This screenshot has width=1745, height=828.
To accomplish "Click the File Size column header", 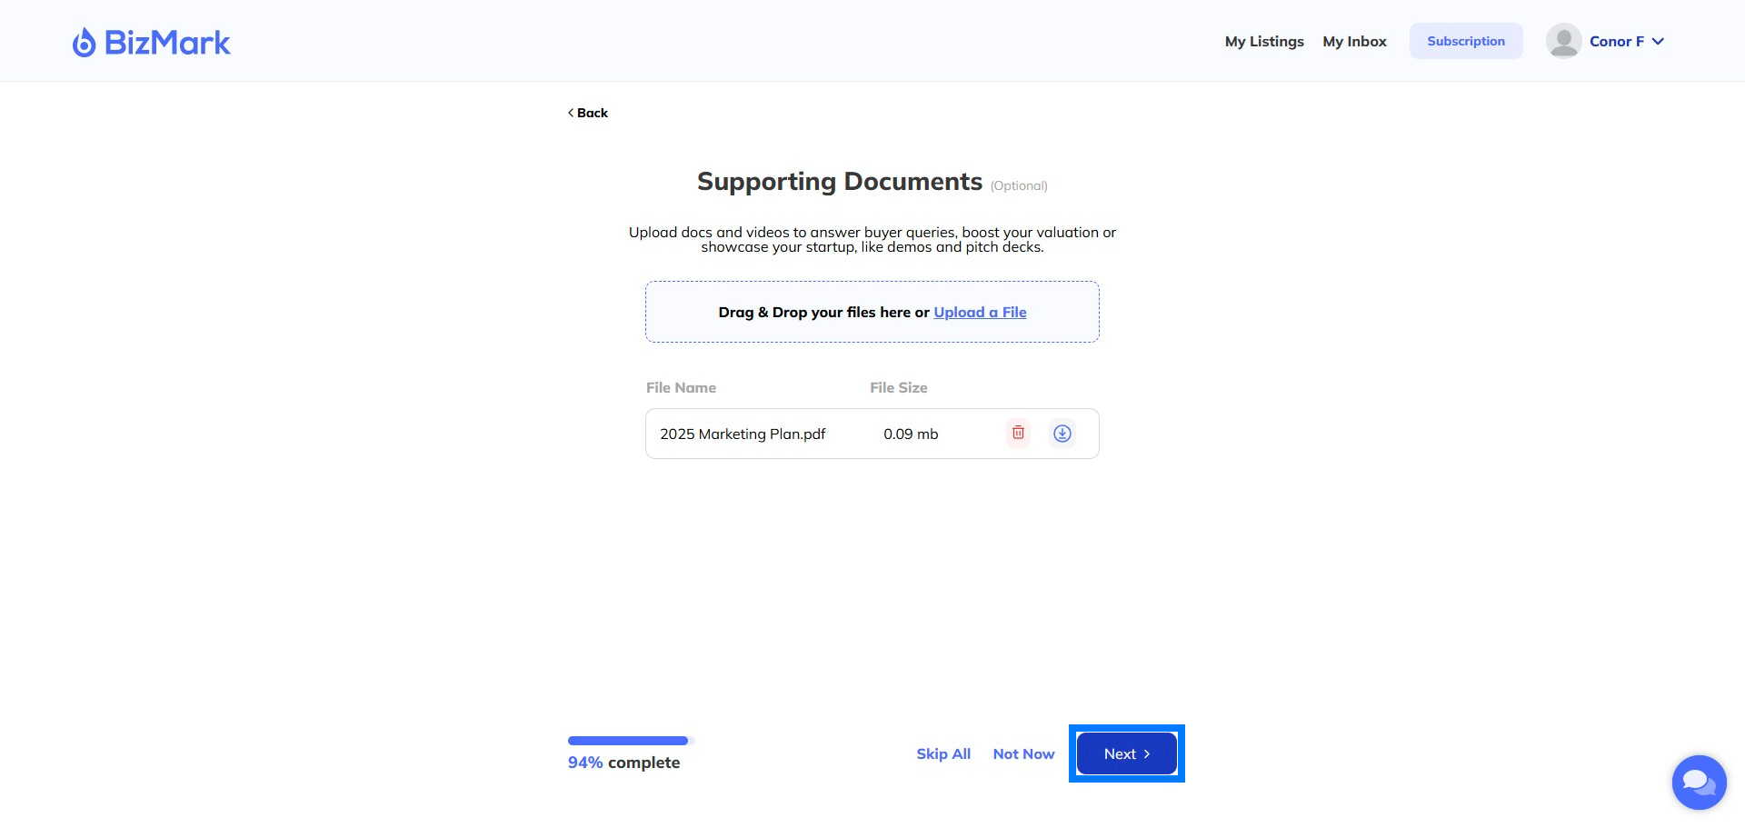I will click(898, 387).
